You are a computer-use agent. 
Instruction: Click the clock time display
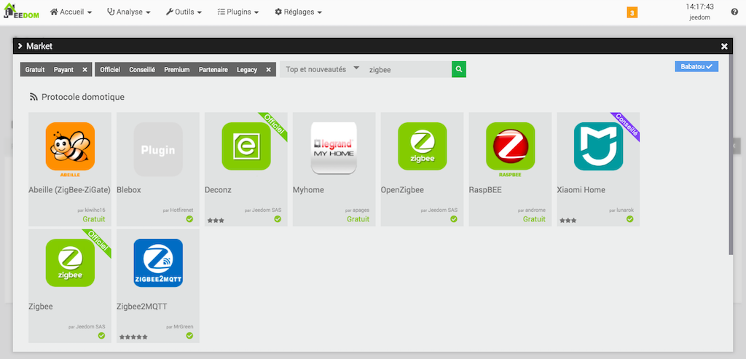[700, 7]
